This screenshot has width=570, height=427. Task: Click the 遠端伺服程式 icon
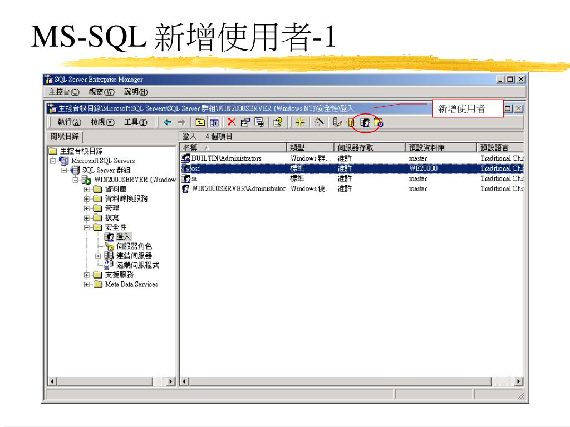[x=109, y=265]
